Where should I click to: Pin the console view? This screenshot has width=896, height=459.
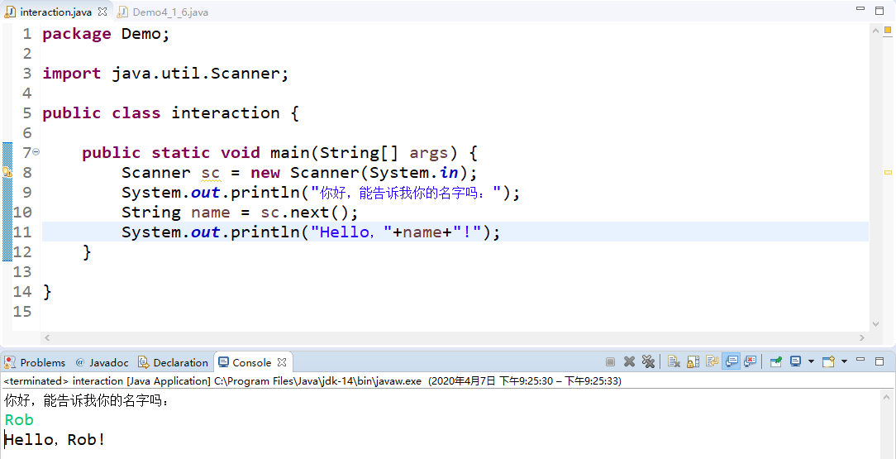(775, 362)
